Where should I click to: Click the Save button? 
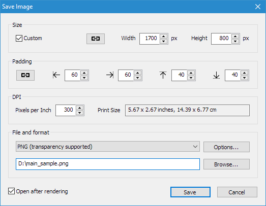190,192
